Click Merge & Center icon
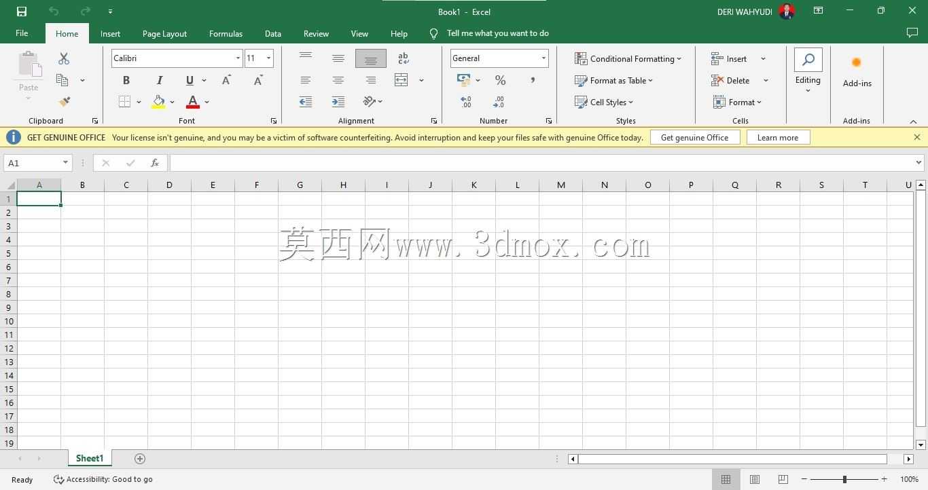Viewport: 928px width, 490px height. (x=401, y=80)
